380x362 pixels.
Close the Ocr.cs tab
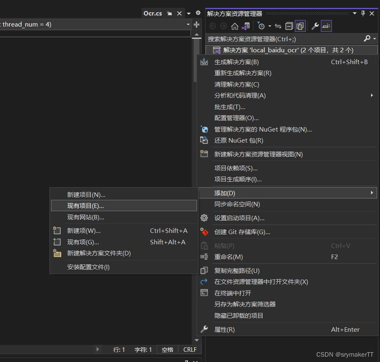[179, 13]
